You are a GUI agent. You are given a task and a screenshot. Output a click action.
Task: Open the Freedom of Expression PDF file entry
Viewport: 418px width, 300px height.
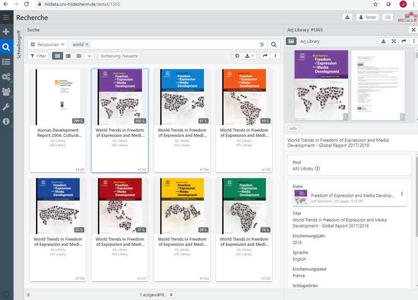(350, 198)
